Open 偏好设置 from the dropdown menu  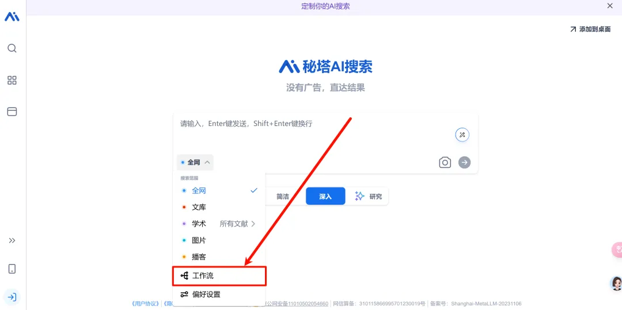click(x=219, y=294)
